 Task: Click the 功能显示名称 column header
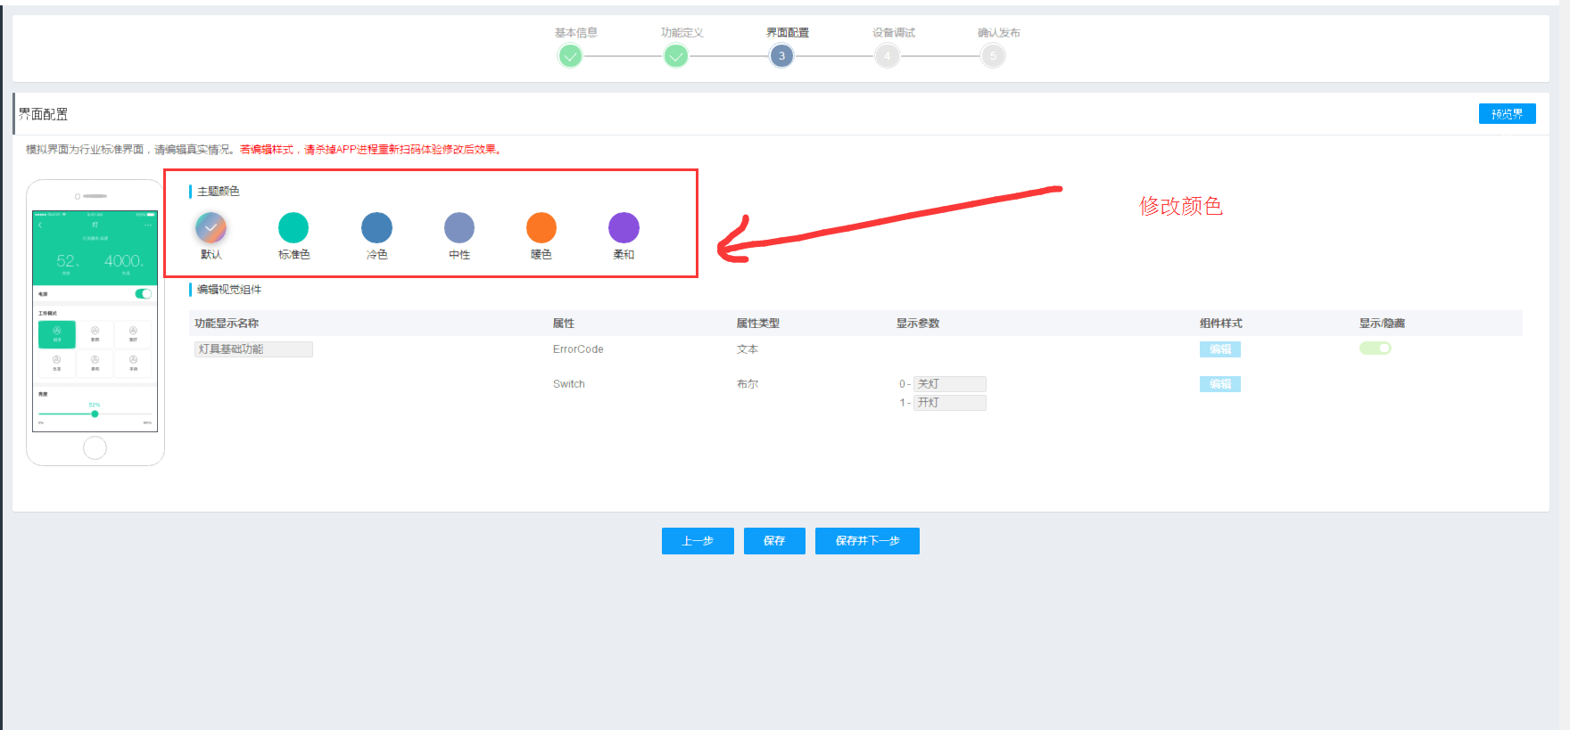pyautogui.click(x=227, y=324)
